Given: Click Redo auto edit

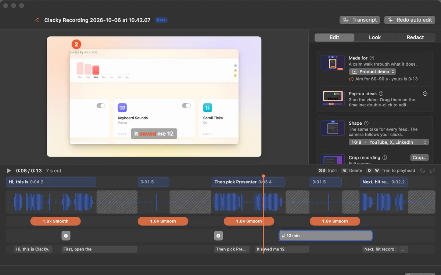Looking at the screenshot, I should click(410, 20).
